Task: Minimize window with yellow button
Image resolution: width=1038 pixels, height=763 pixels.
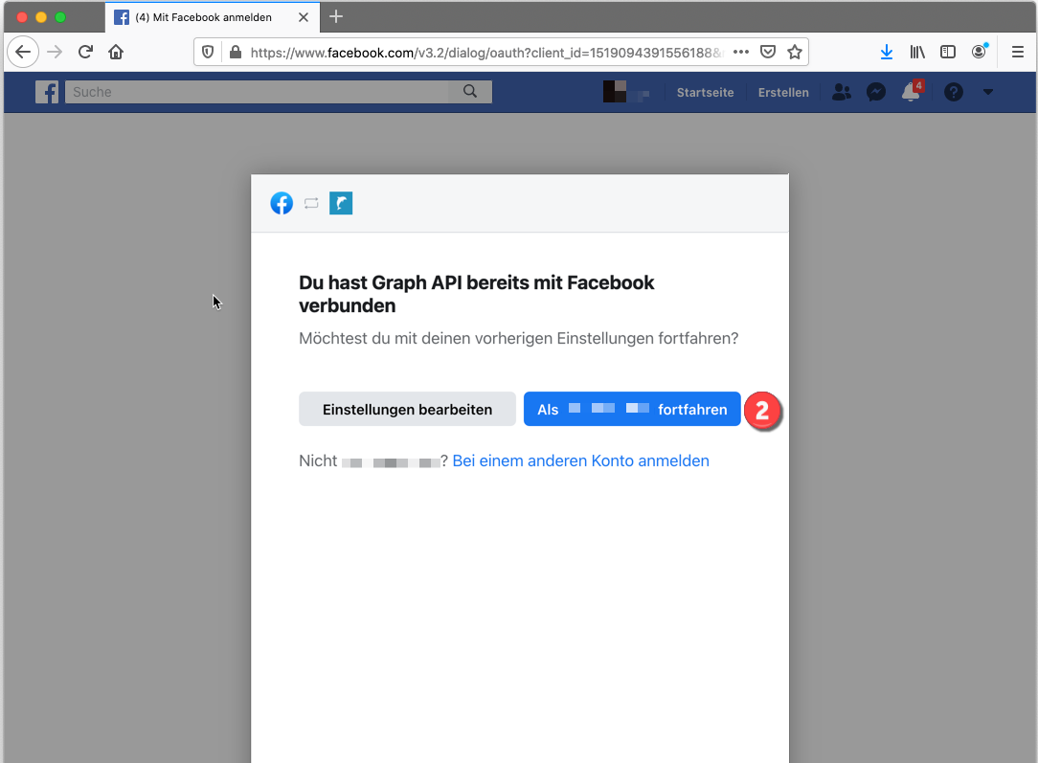Action: click(x=41, y=17)
